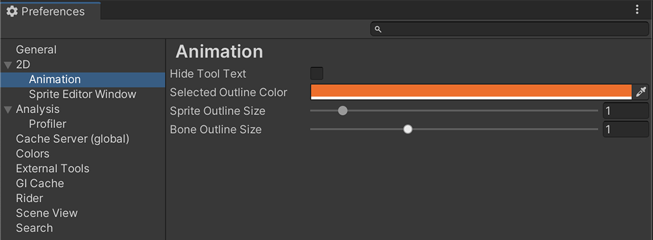This screenshot has height=240, width=653.
Task: Open the Scene View preferences
Action: click(x=47, y=213)
